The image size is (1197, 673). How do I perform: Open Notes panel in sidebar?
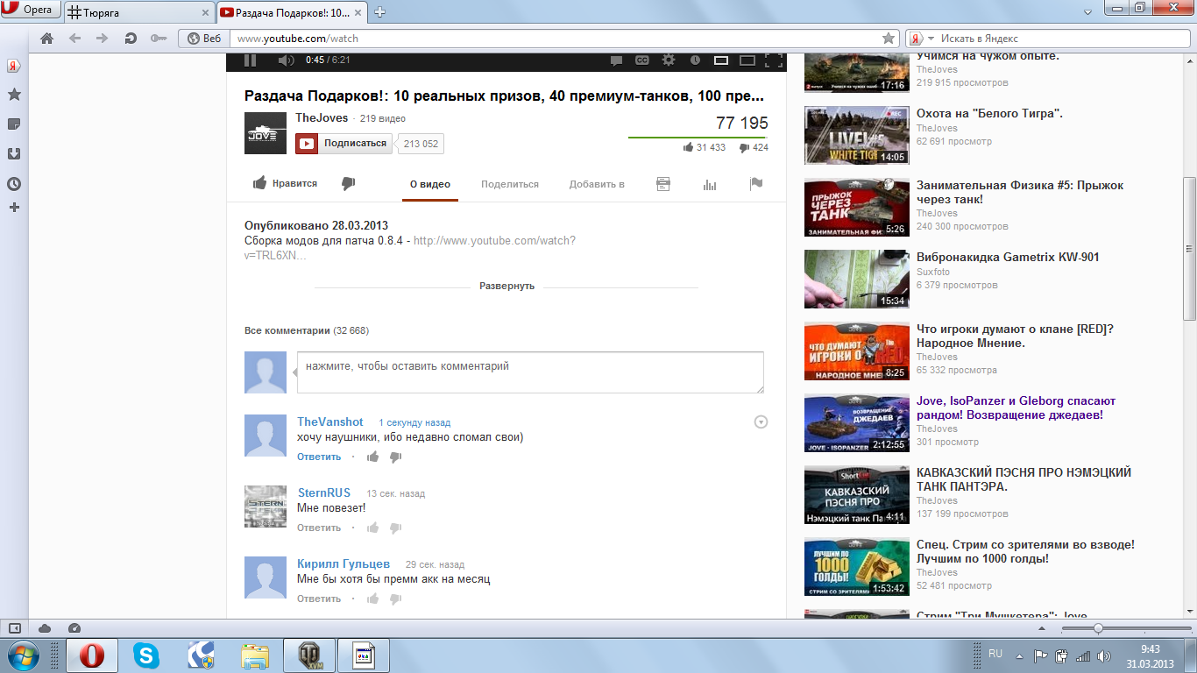pos(14,124)
